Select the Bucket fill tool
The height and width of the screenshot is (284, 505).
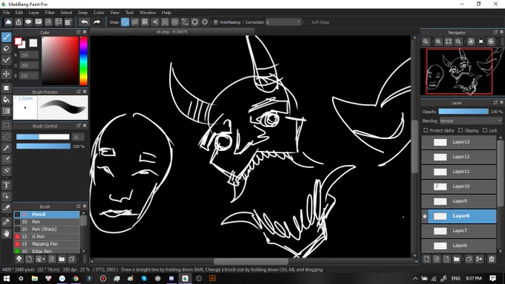pos(6,100)
